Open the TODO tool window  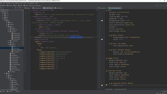tap(3, 91)
